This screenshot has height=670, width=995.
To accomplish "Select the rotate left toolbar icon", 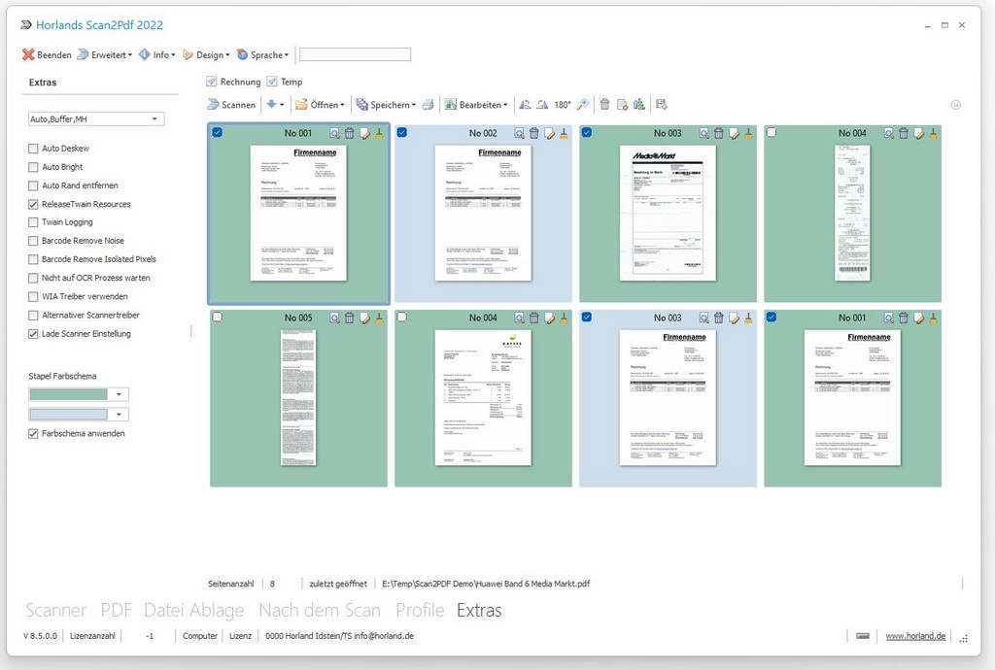I will coord(524,104).
